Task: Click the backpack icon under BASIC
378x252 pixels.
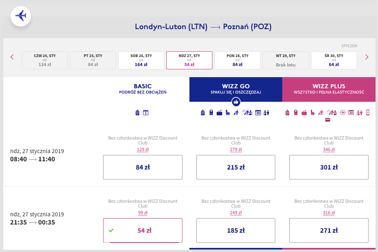Action: [138, 112]
